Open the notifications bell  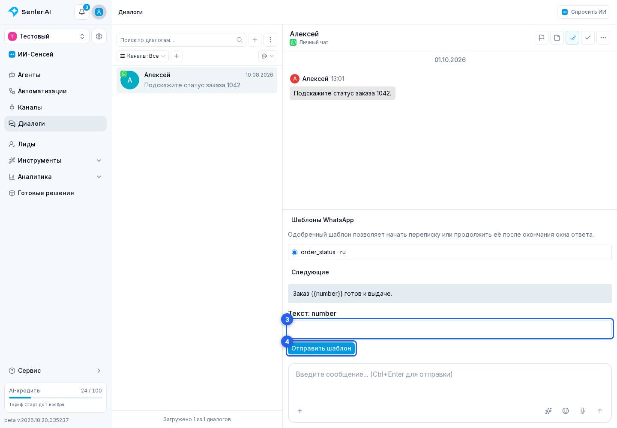82,12
